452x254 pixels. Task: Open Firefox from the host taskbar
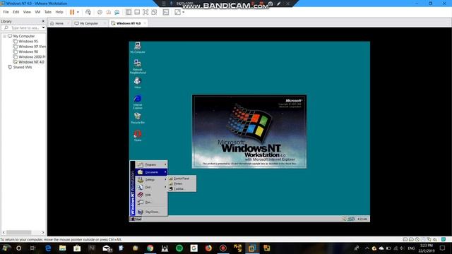pyautogui.click(x=208, y=248)
